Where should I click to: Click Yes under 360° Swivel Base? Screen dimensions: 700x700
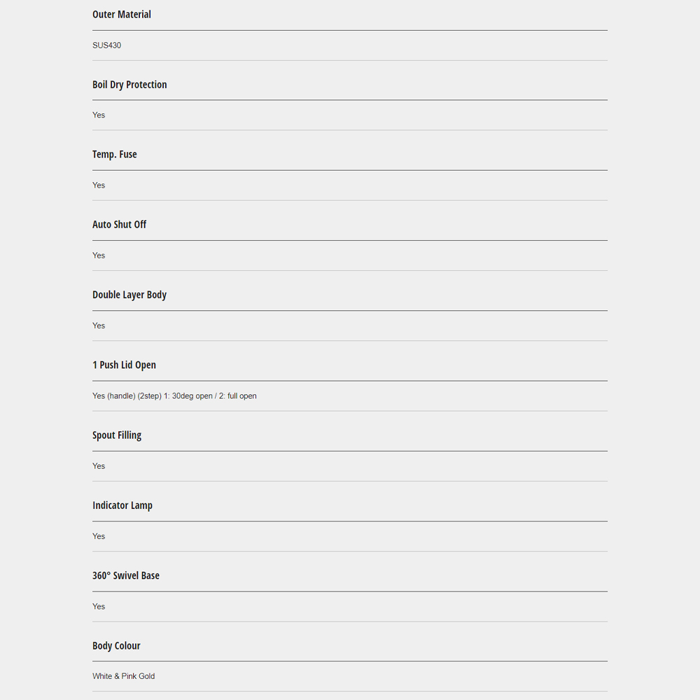(99, 606)
